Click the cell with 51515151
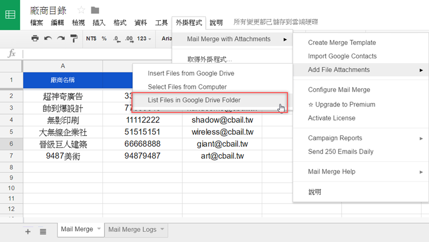Image resolution: width=429 pixels, height=242 pixels. (x=143, y=132)
